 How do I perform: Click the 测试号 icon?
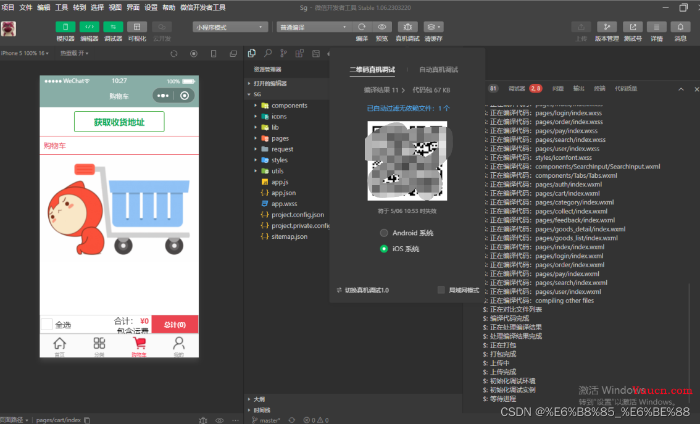click(x=633, y=27)
